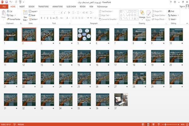This screenshot has width=189, height=126.
Task: Add a New Slide
Action: coord(25,15)
